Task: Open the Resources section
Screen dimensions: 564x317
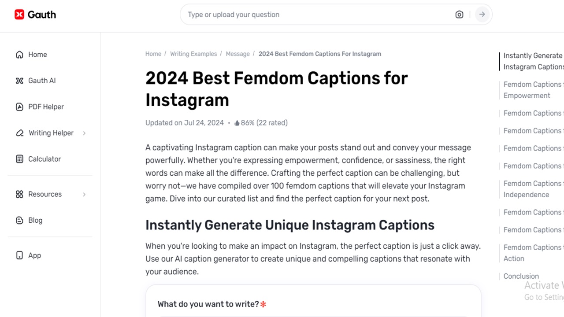Action: coord(45,194)
